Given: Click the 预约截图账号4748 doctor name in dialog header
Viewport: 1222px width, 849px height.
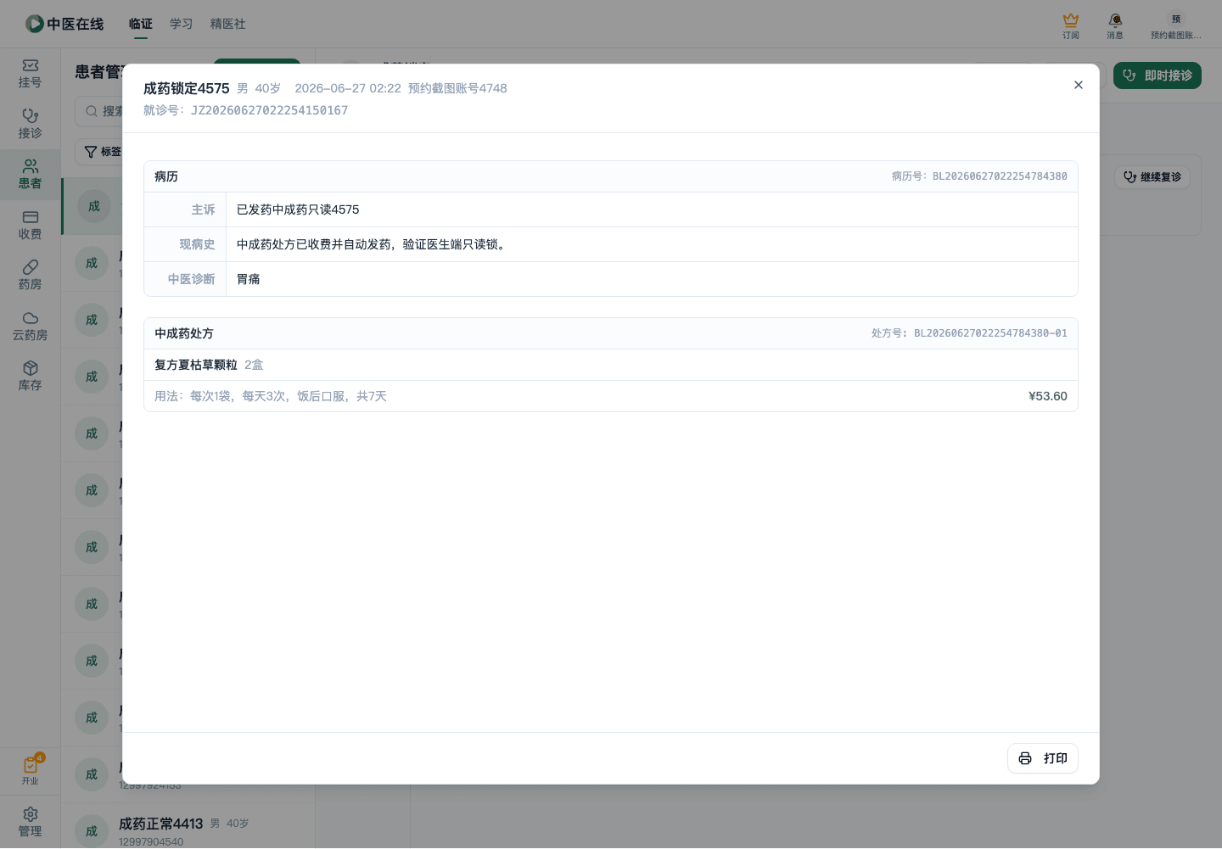Looking at the screenshot, I should pos(457,88).
